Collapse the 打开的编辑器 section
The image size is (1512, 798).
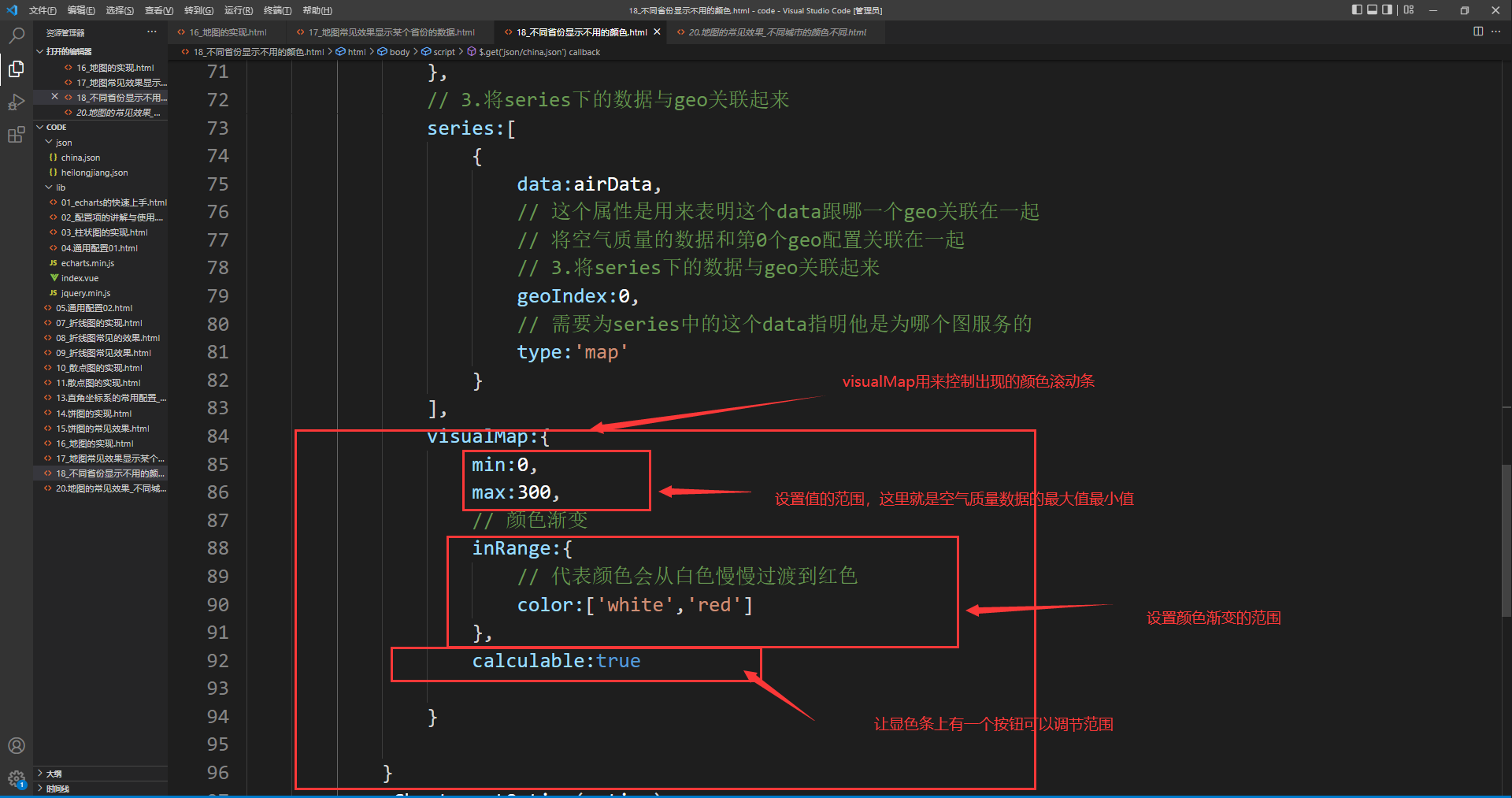39,51
